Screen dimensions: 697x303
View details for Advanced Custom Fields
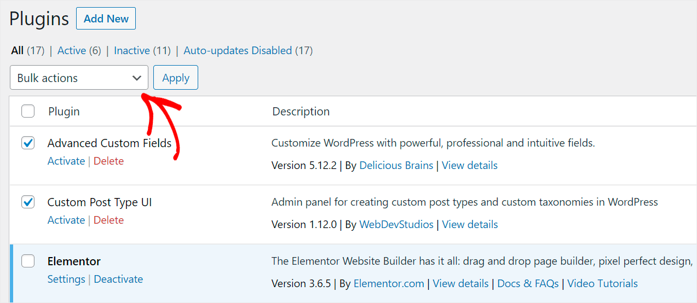coord(470,165)
